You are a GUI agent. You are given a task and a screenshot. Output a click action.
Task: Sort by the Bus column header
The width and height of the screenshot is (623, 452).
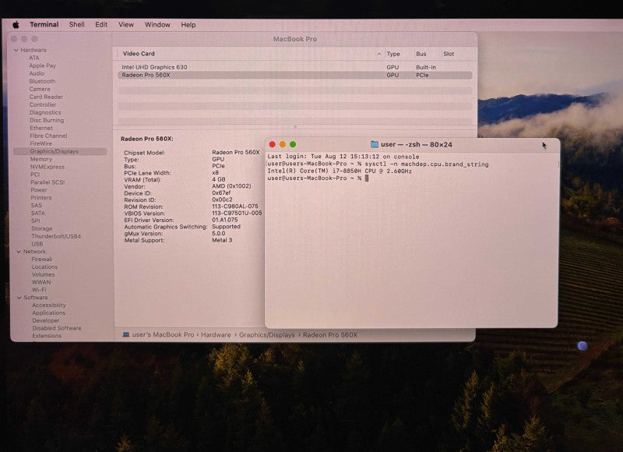click(421, 54)
